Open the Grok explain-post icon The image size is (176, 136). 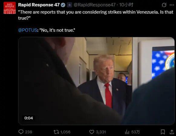click(x=164, y=5)
